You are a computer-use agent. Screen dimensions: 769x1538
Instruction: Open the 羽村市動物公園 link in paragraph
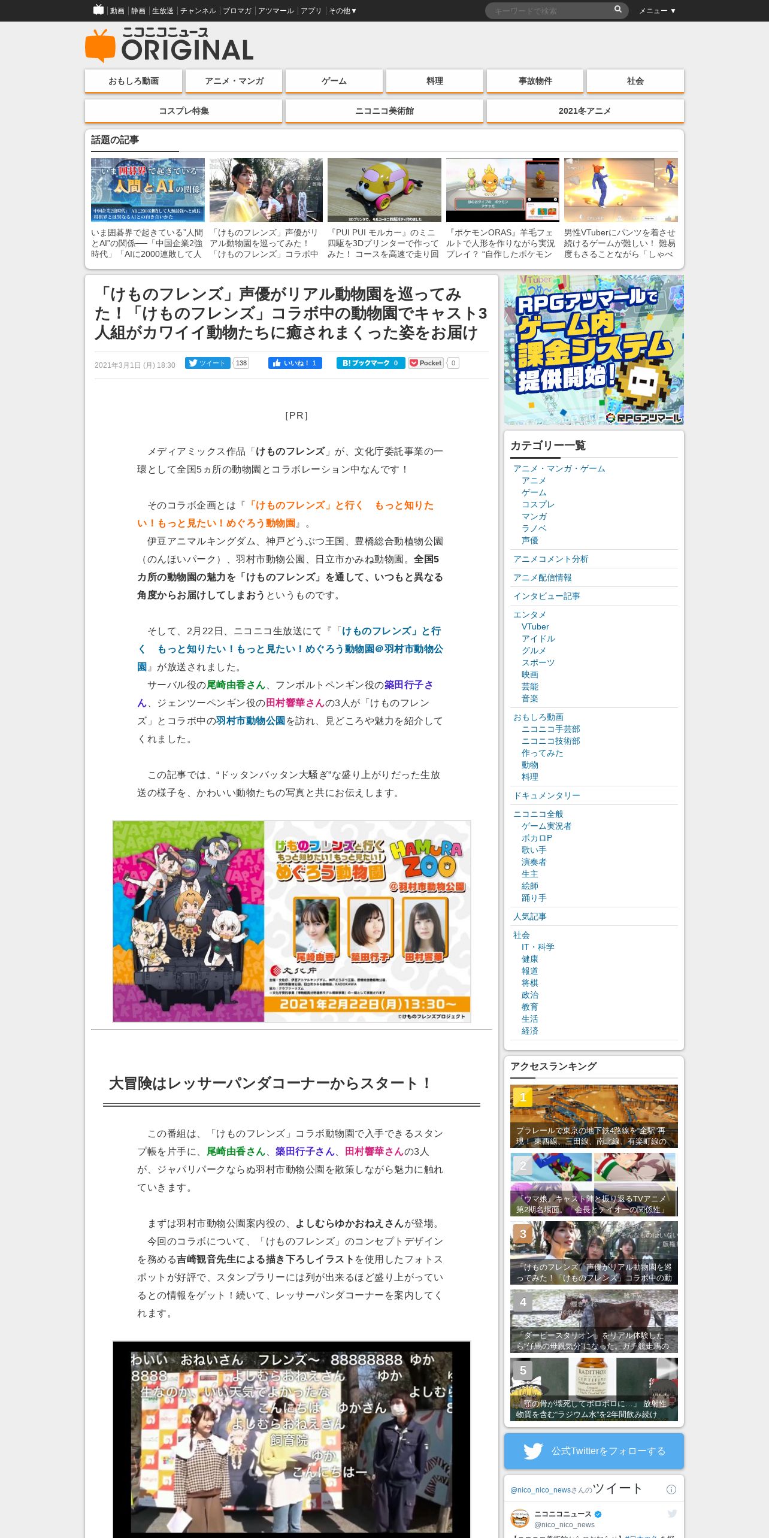pyautogui.click(x=250, y=720)
